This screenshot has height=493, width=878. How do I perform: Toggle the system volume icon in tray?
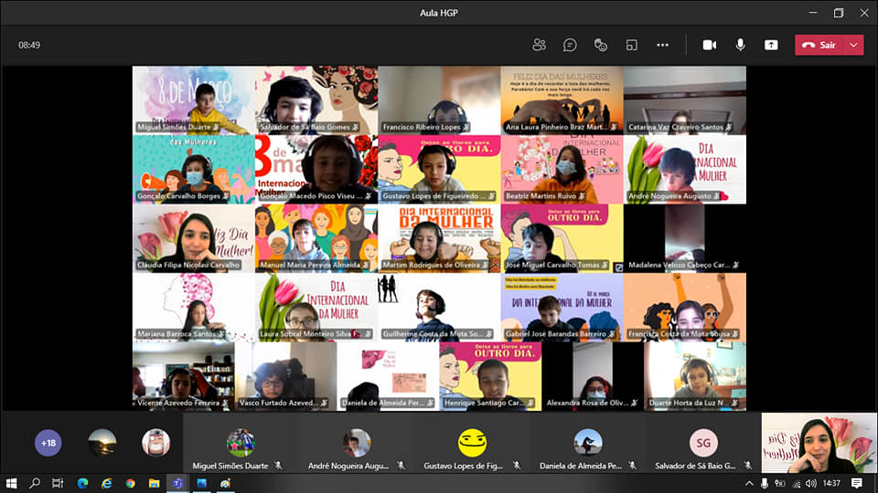(810, 483)
